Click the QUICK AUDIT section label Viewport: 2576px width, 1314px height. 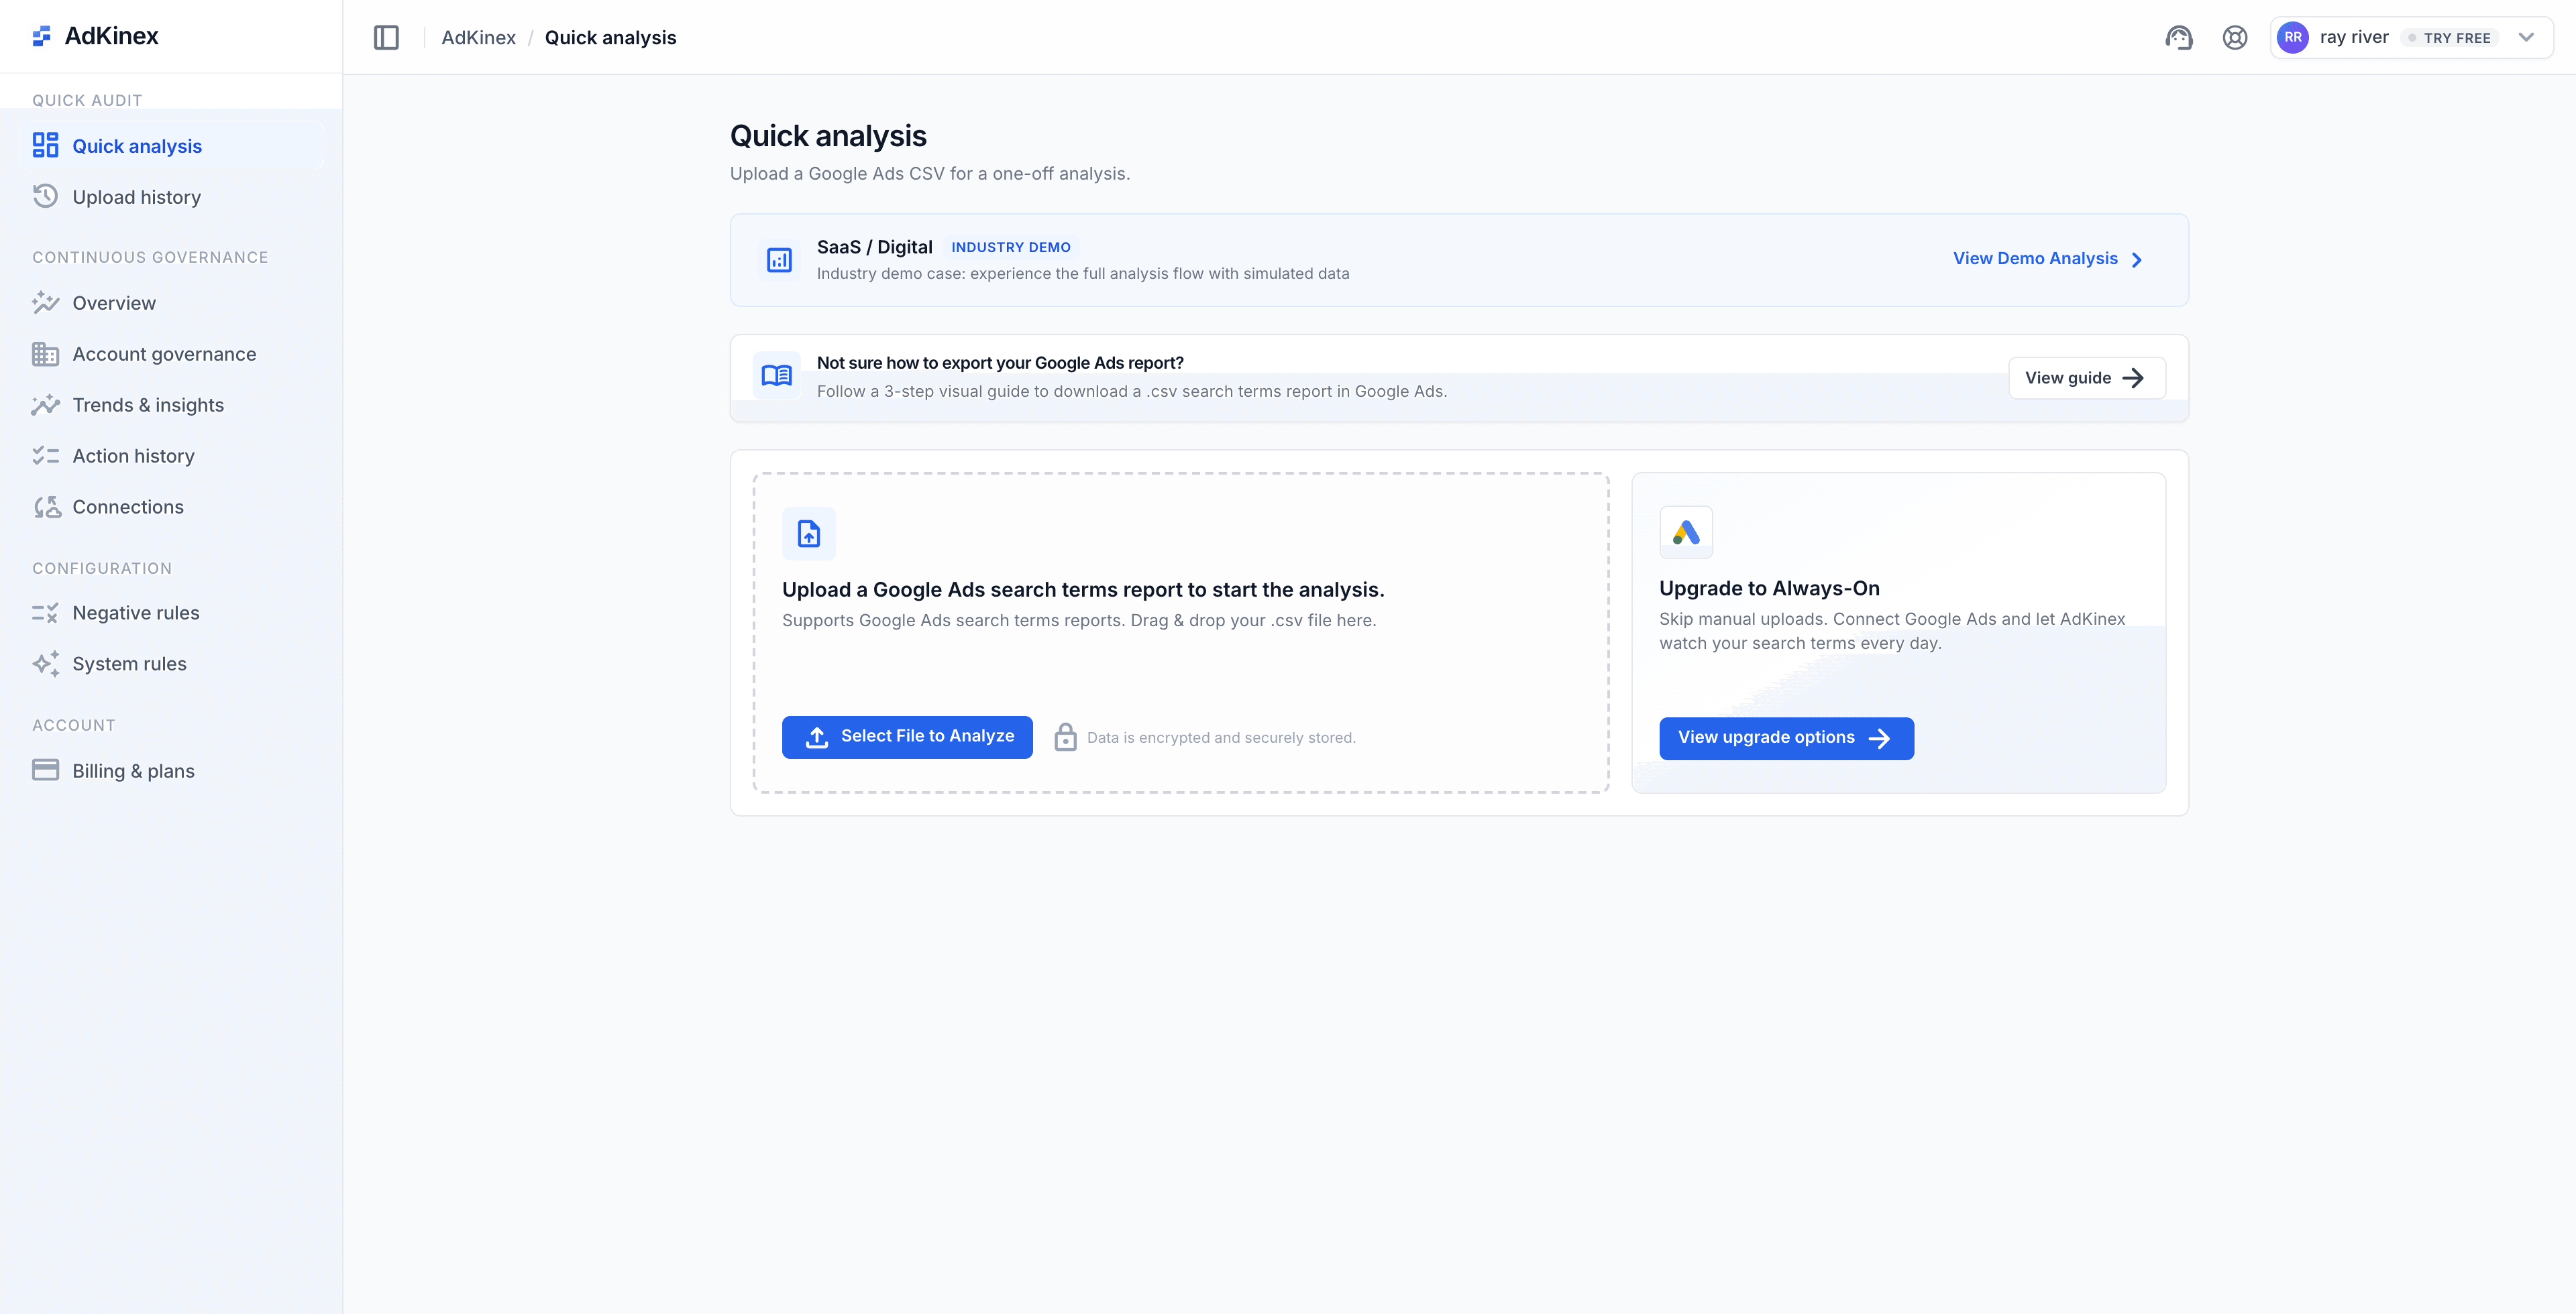point(87,100)
